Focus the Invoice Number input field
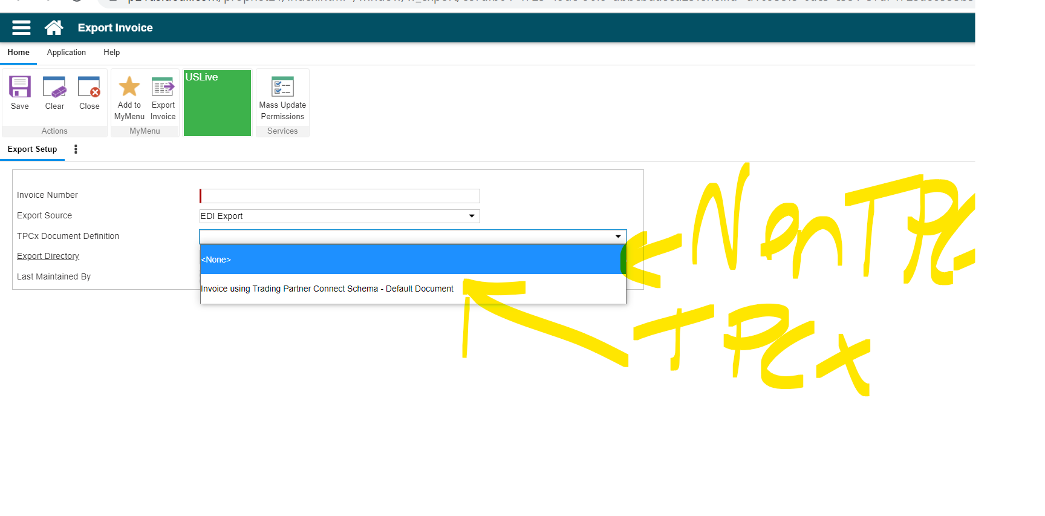 [340, 196]
